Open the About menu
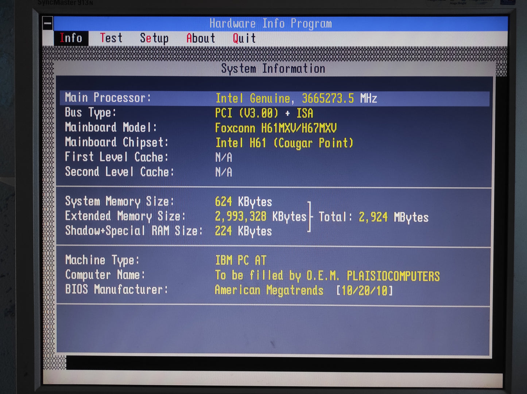This screenshot has width=527, height=394. pos(201,38)
